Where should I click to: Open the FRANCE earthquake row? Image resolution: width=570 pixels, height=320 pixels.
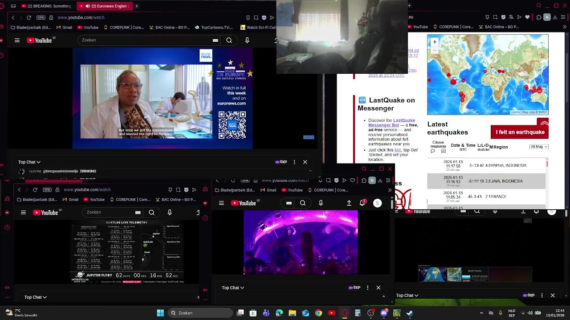coord(486,196)
